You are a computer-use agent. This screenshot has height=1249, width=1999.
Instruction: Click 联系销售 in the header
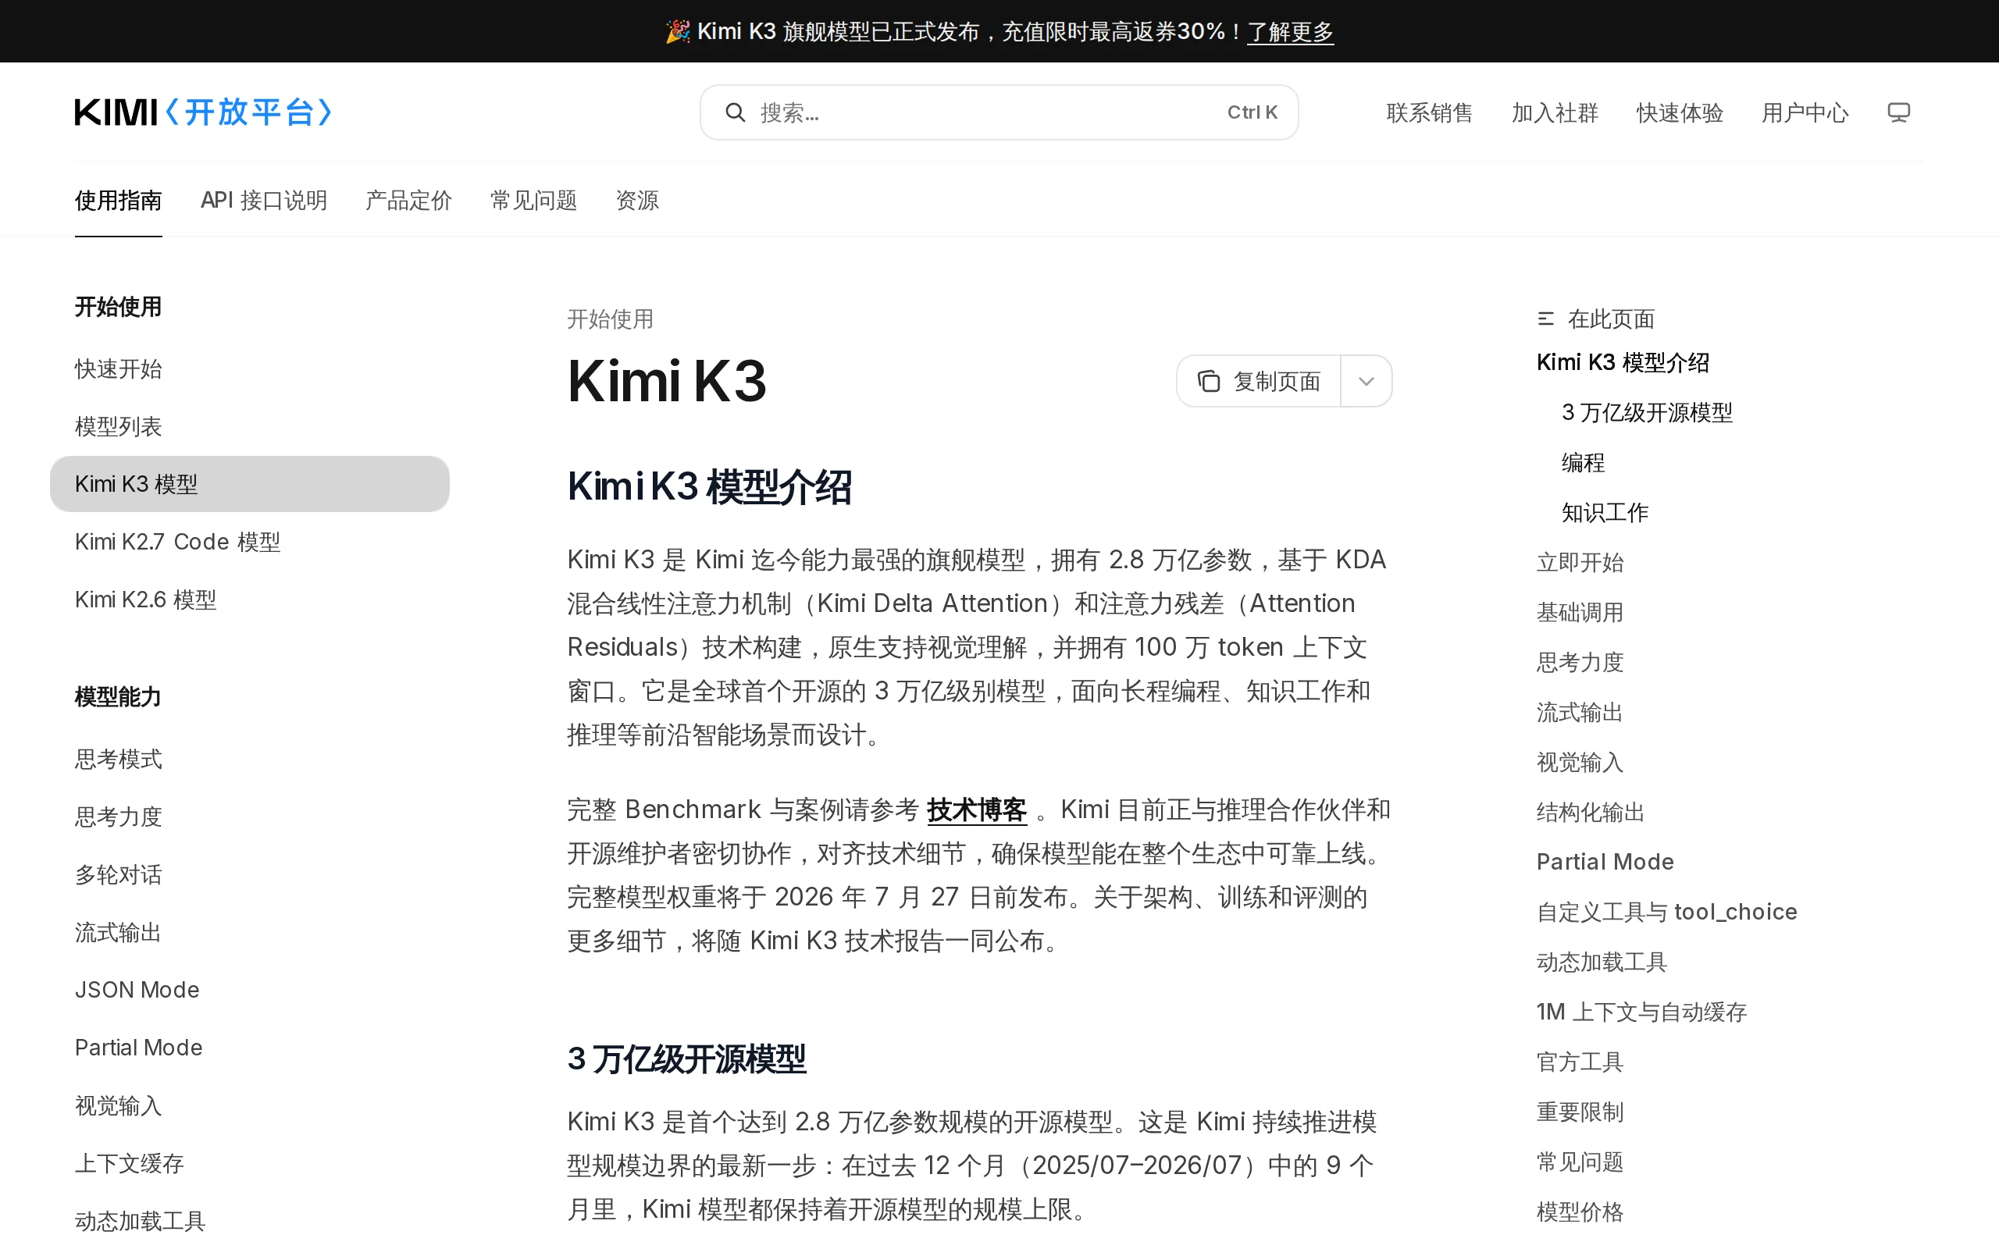pyautogui.click(x=1430, y=112)
